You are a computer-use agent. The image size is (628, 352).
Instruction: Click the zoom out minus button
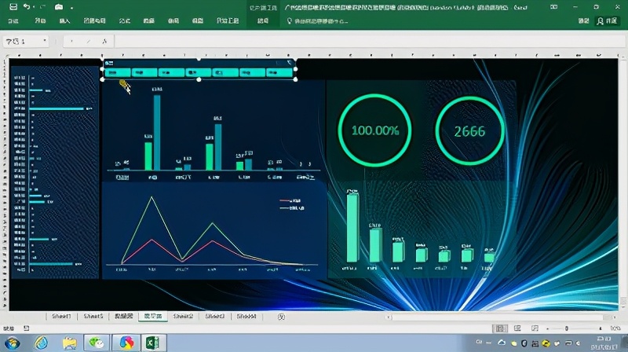(548, 328)
